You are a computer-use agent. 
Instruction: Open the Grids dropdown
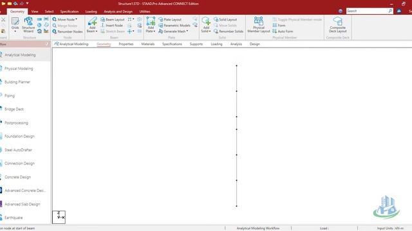(15, 24)
